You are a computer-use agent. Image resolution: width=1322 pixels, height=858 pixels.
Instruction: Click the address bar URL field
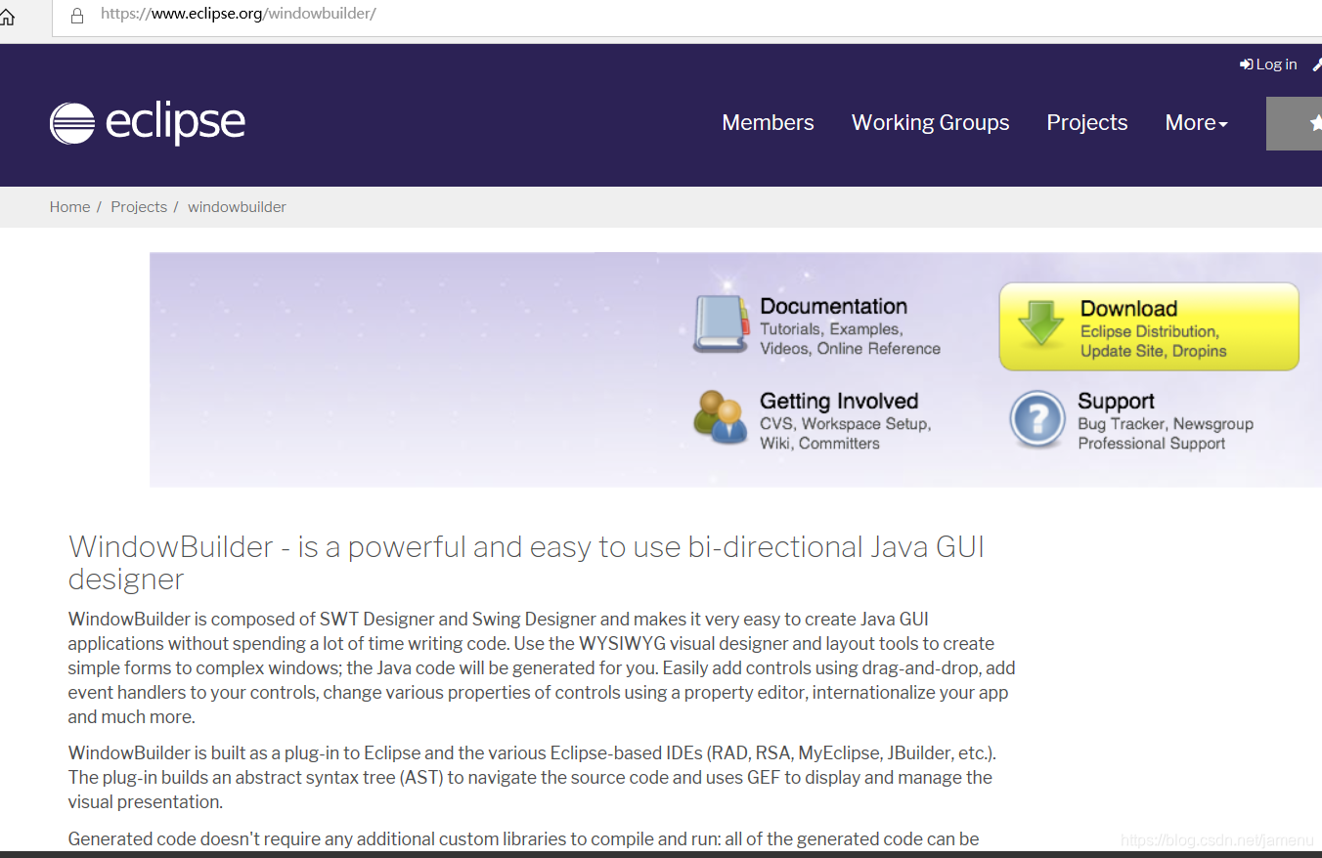pos(684,15)
